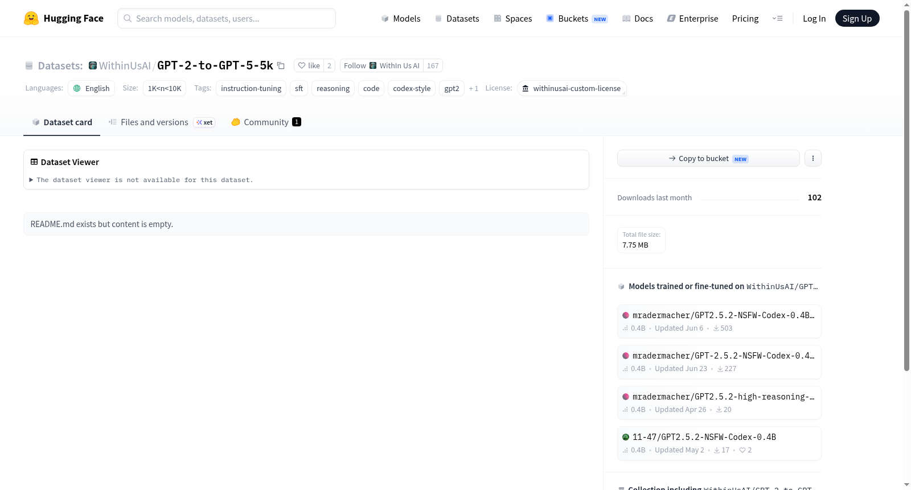Click the page vertical scrollbar

click(x=906, y=191)
